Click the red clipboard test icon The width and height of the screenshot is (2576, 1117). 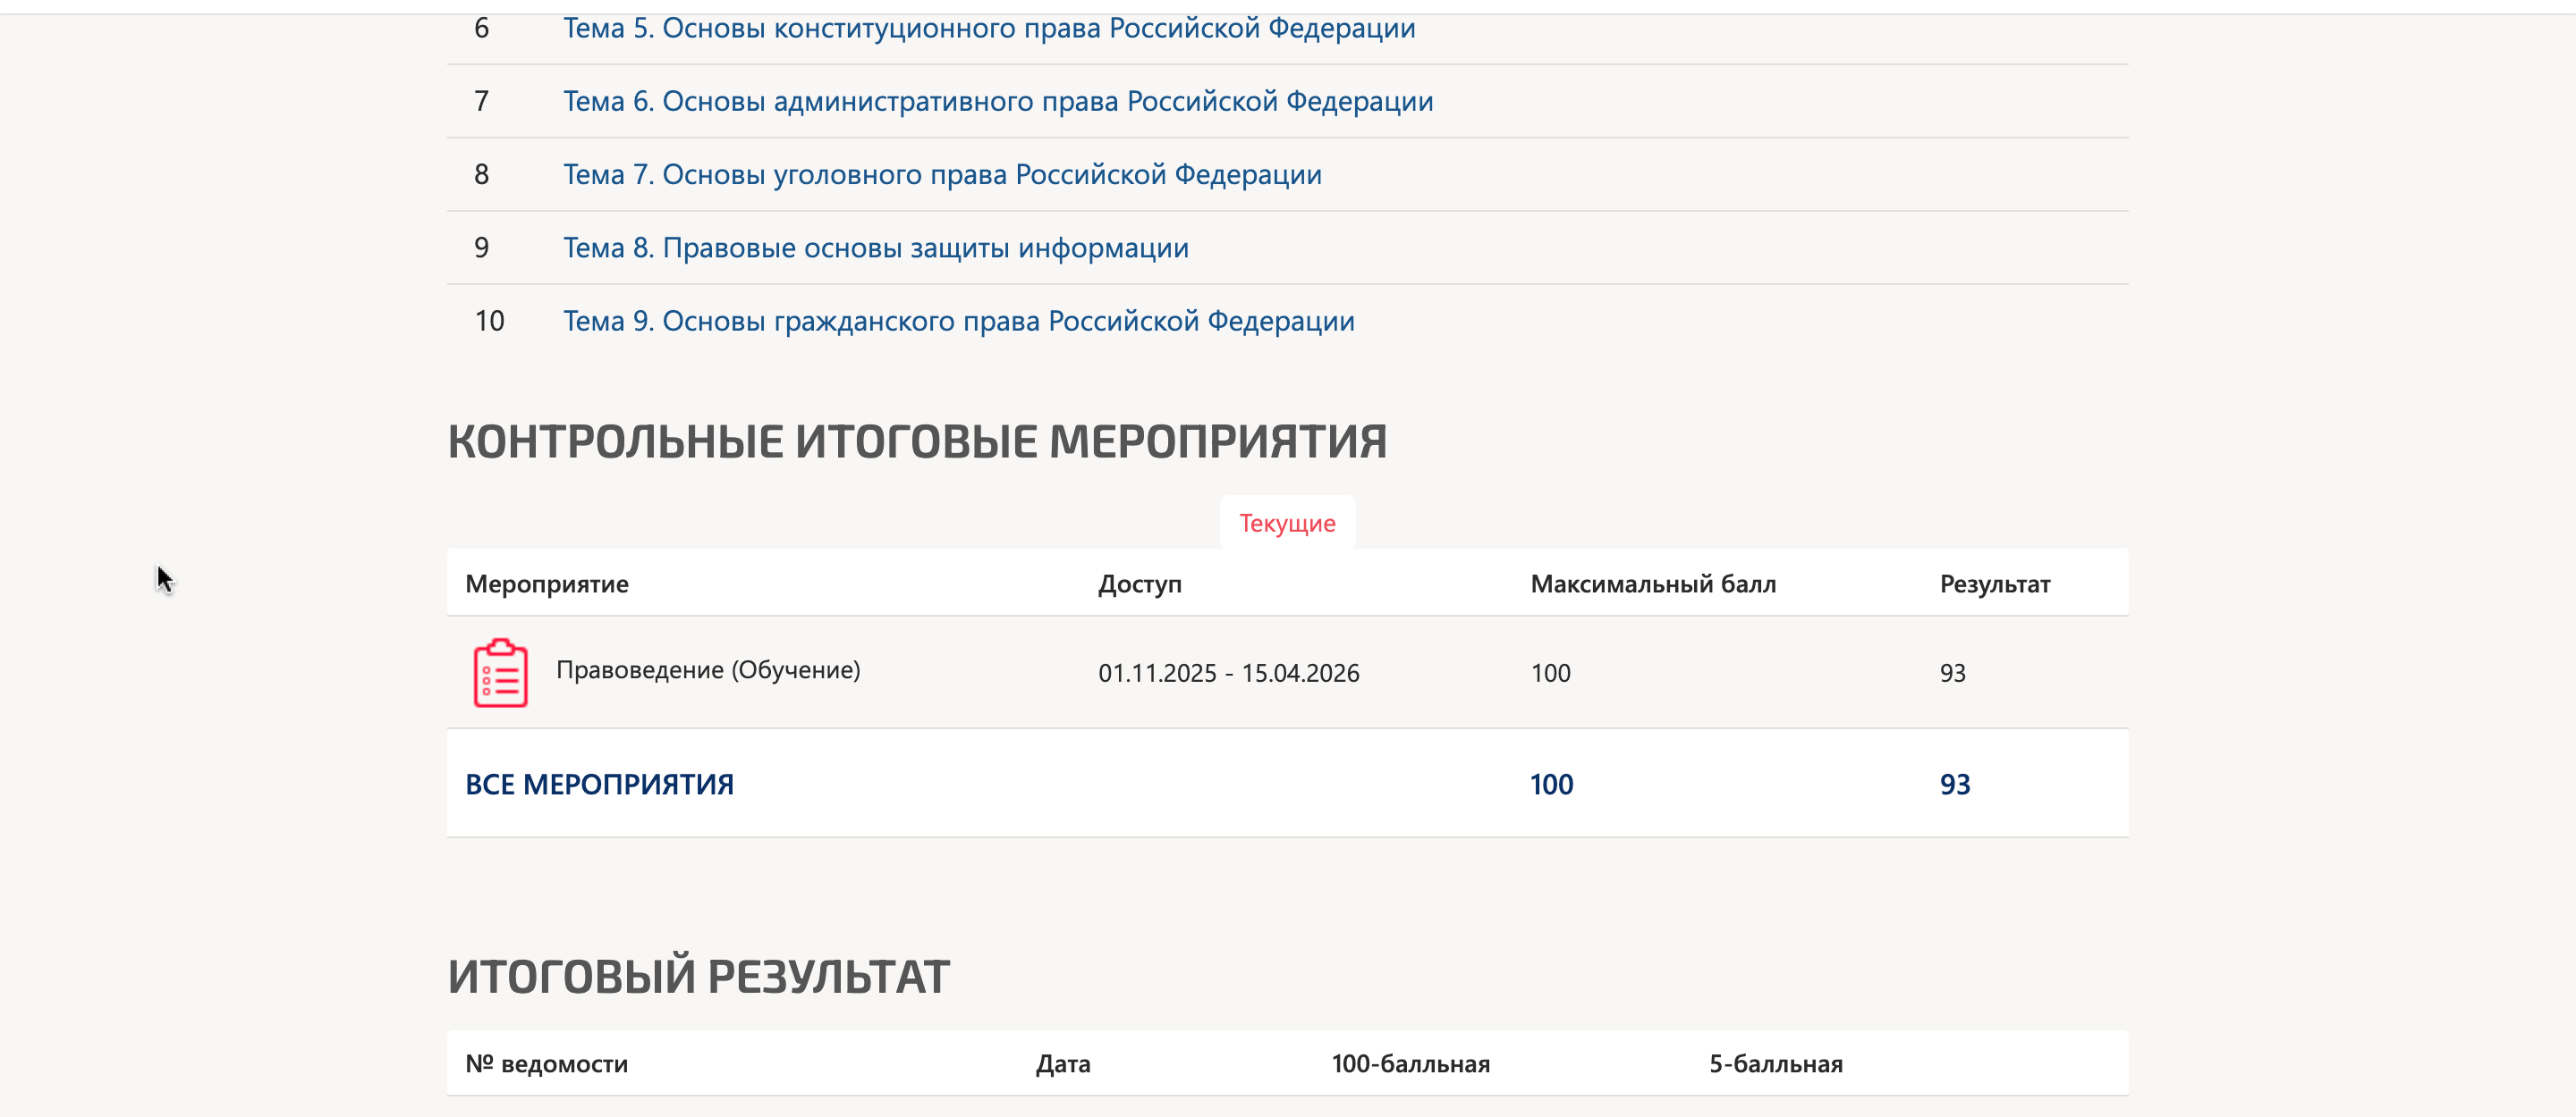pyautogui.click(x=500, y=672)
